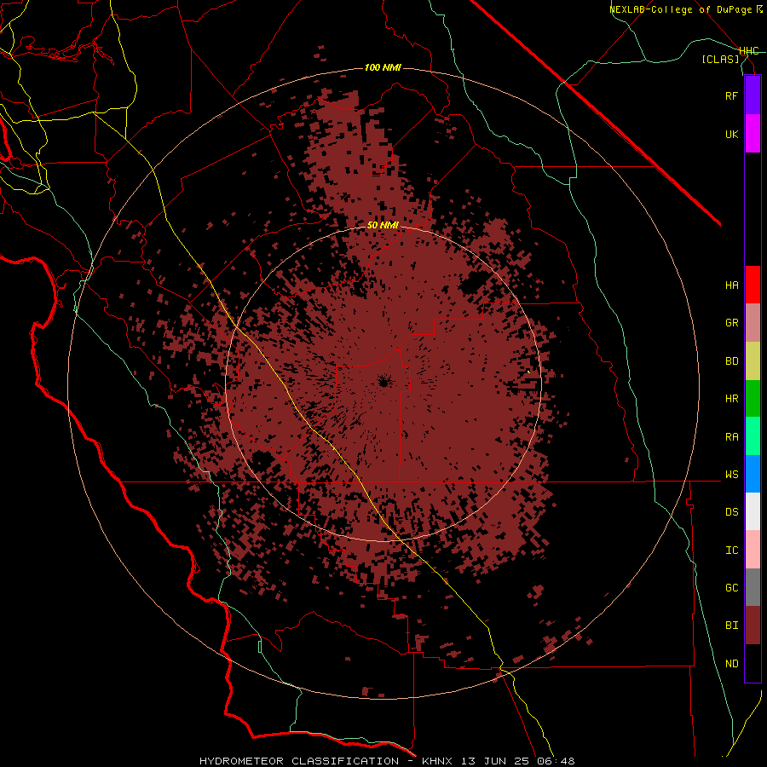
Task: Click the ND black legend swatch
Action: tap(753, 663)
